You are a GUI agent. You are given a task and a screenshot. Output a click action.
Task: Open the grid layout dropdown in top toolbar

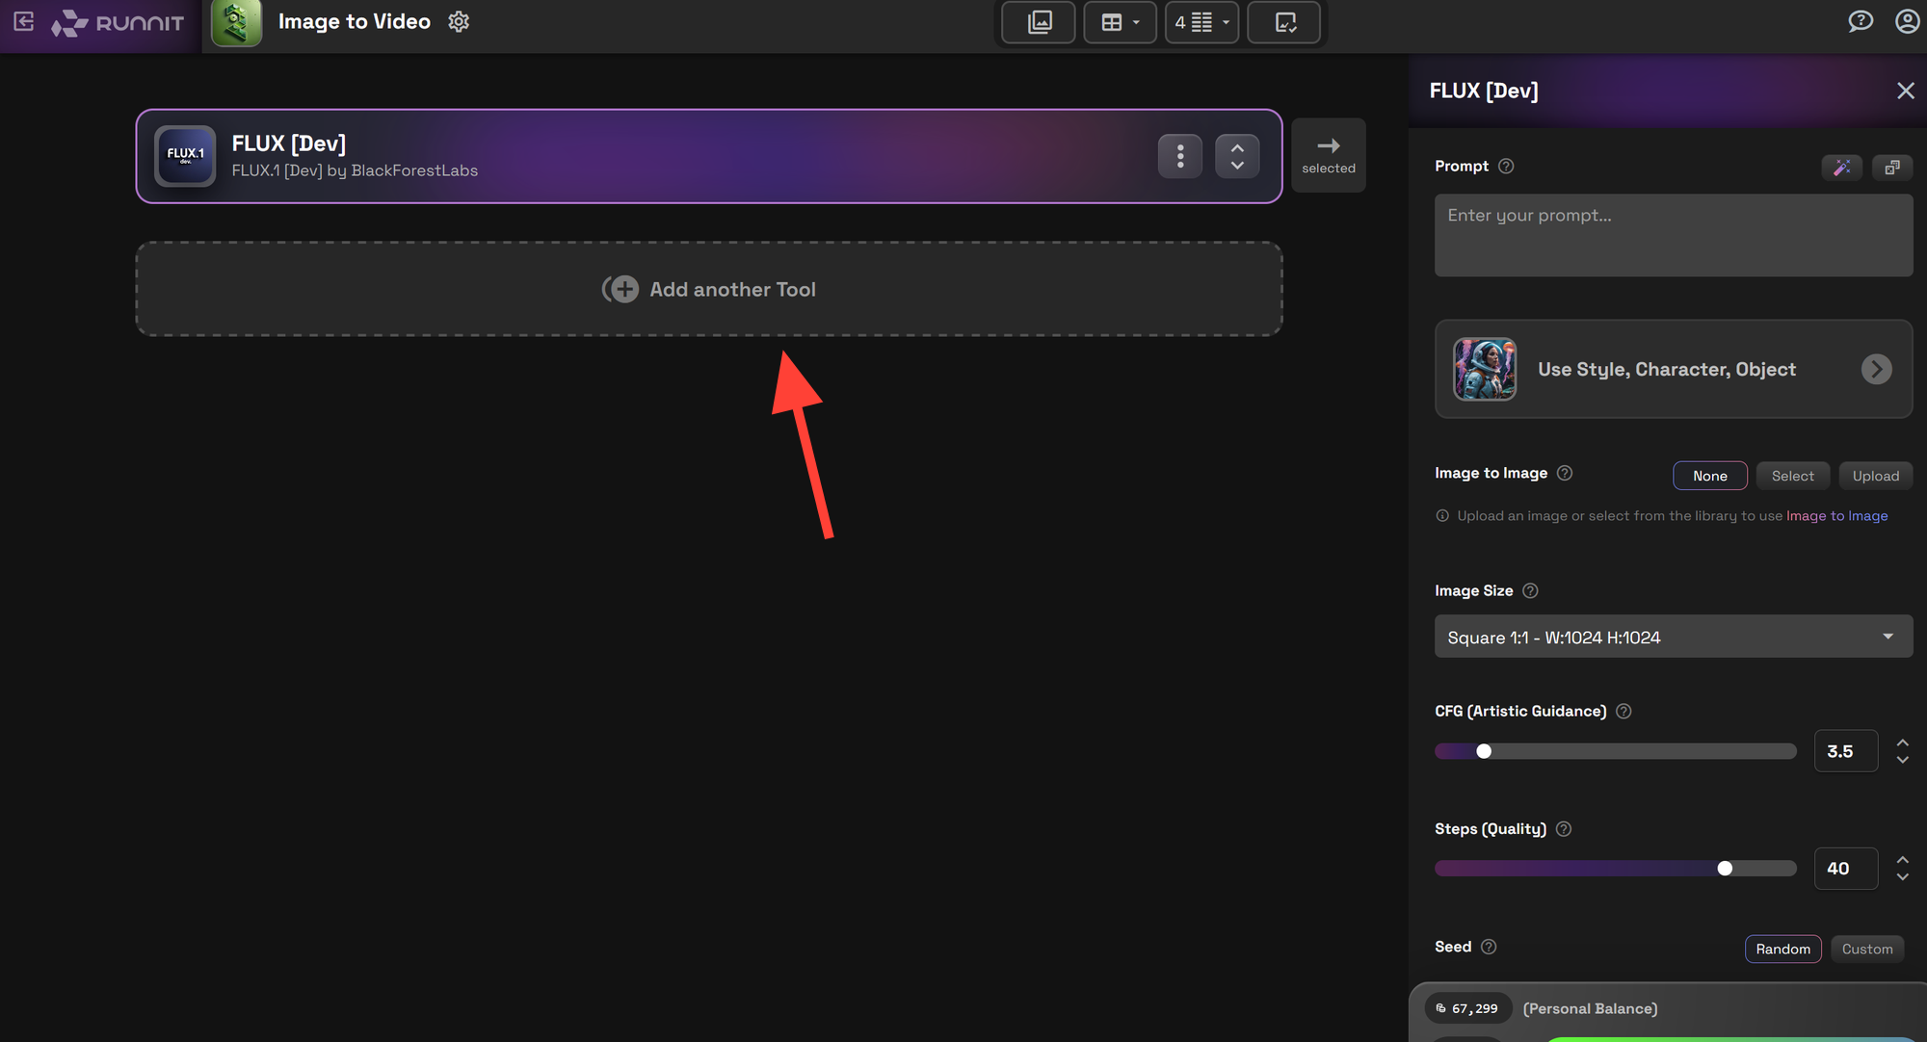(x=1120, y=22)
